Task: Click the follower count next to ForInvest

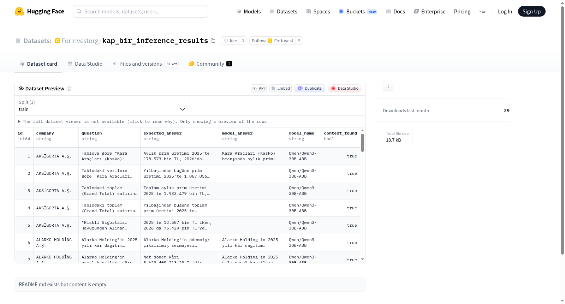Action: [299, 41]
